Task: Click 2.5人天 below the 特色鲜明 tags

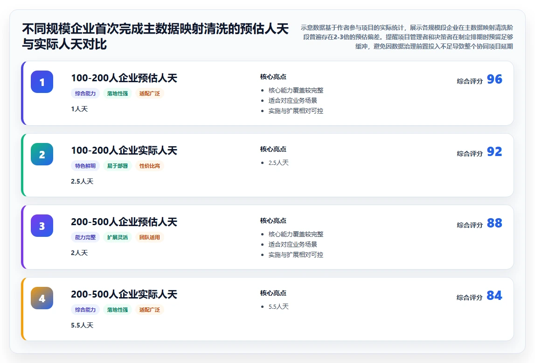Action: (82, 181)
